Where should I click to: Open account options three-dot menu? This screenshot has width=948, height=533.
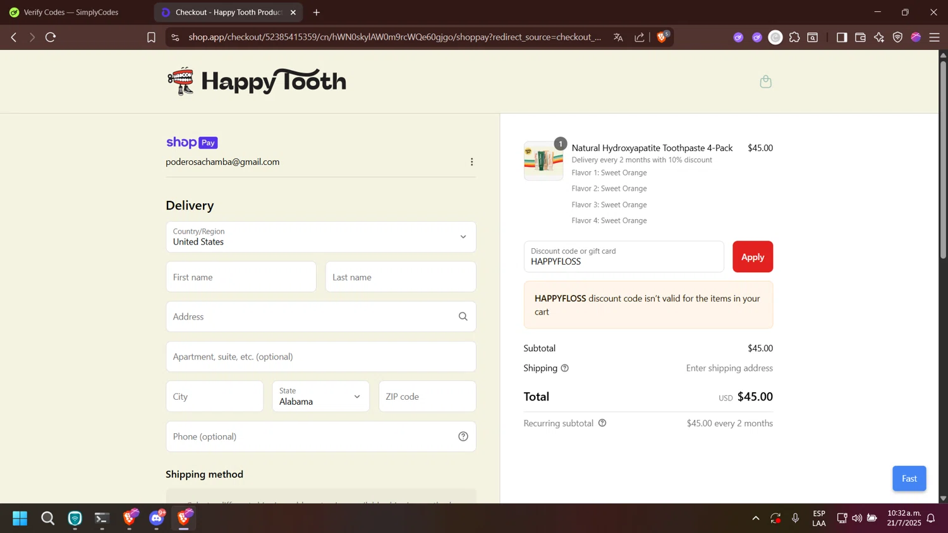(471, 162)
